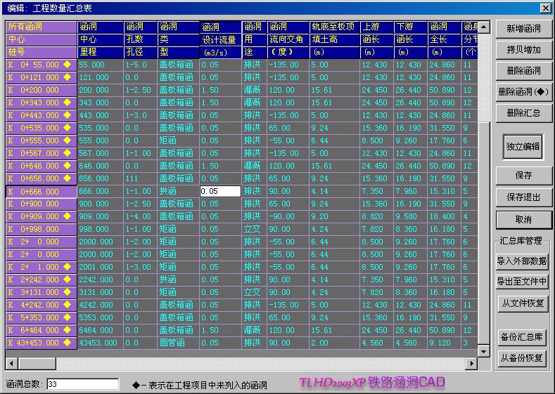Select row header K 0+343.000
The width and height of the screenshot is (555, 394).
(x=42, y=103)
